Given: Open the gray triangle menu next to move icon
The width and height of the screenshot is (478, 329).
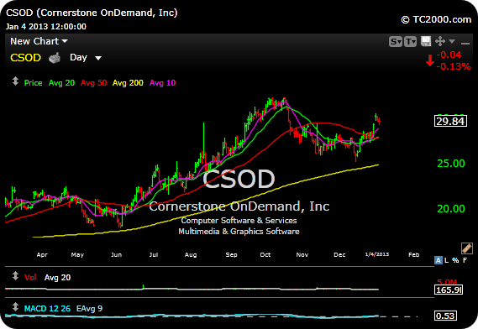Looking at the screenshot, I should click(x=452, y=41).
